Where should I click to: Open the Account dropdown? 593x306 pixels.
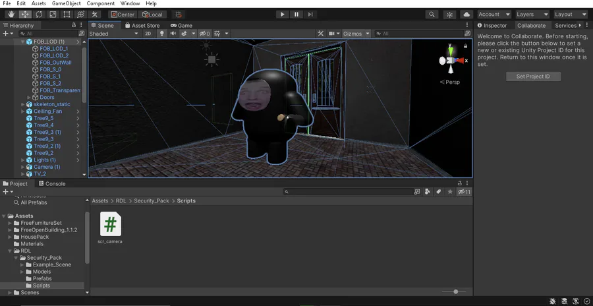(494, 15)
